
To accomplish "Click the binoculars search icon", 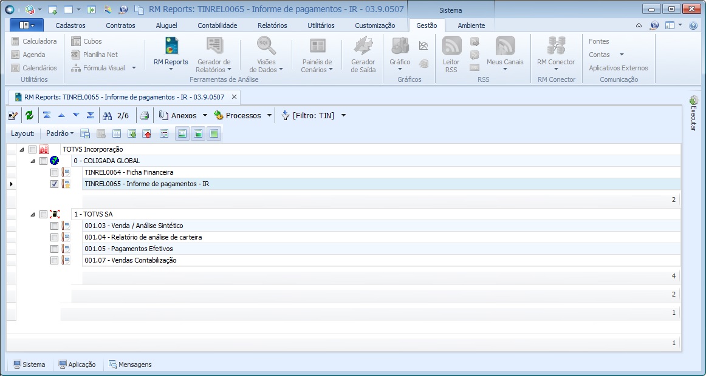I will coord(107,116).
